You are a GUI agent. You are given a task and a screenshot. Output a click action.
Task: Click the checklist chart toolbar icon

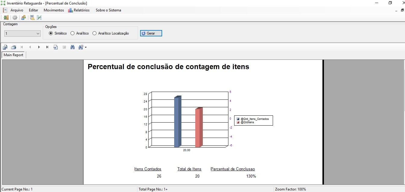pyautogui.click(x=39, y=17)
